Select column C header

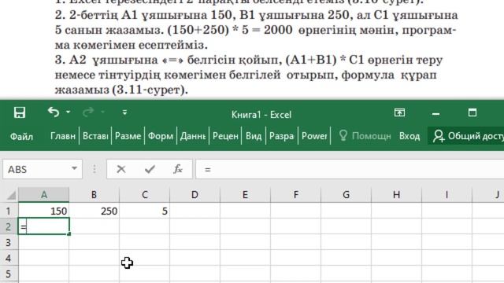coord(145,194)
